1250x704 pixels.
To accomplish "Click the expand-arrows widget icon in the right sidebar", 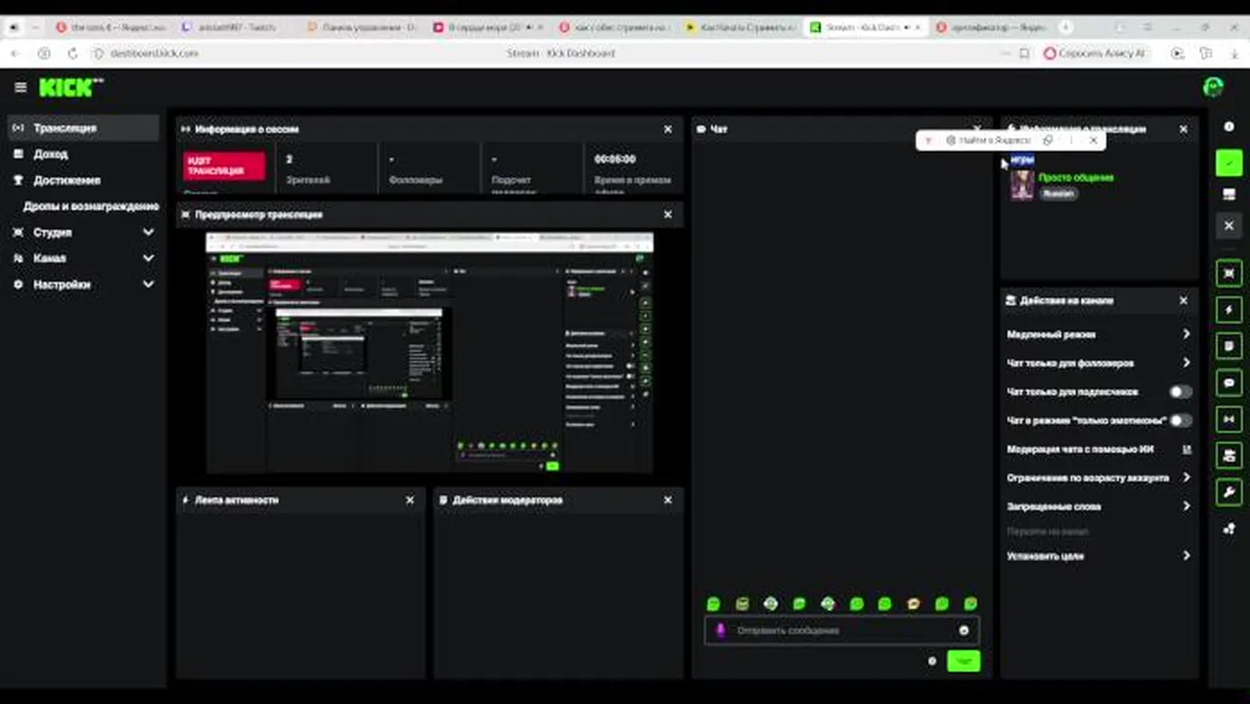I will point(1229,273).
